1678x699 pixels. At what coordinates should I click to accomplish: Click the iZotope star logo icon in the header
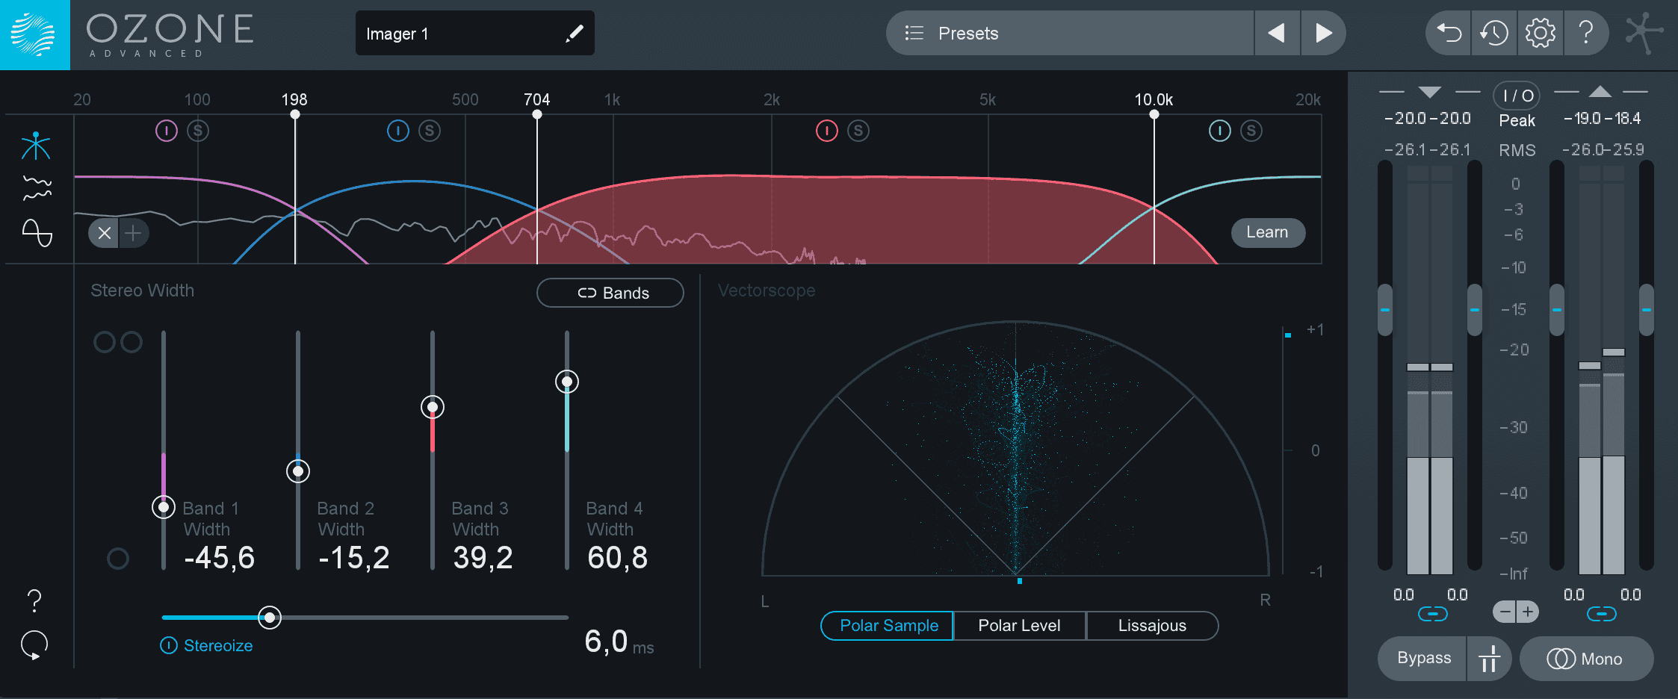pyautogui.click(x=1644, y=33)
